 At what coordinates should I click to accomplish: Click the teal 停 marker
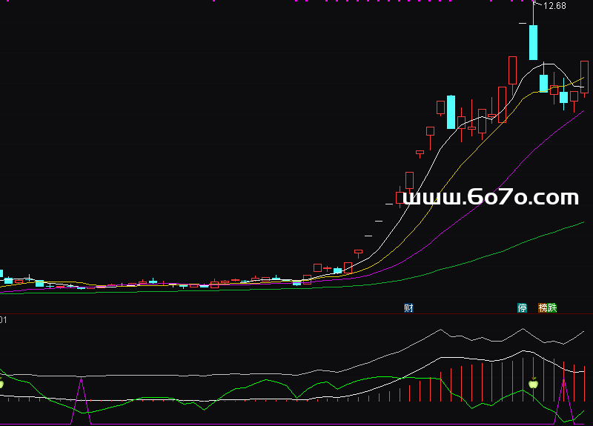click(522, 308)
